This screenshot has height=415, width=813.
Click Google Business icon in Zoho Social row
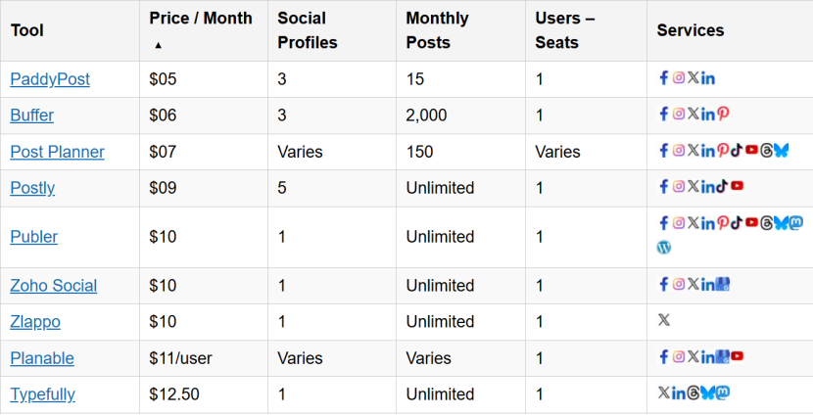click(x=723, y=285)
